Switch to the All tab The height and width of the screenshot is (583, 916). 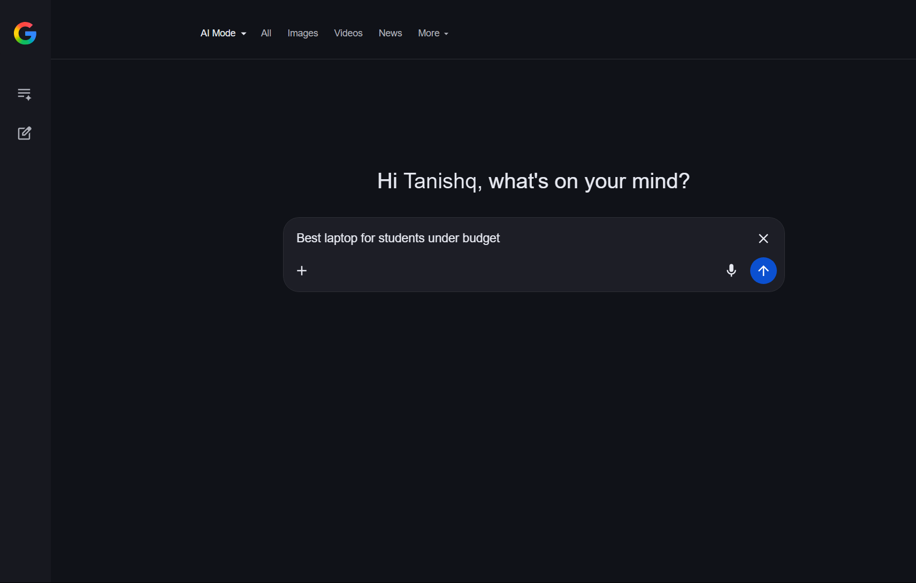pos(266,33)
